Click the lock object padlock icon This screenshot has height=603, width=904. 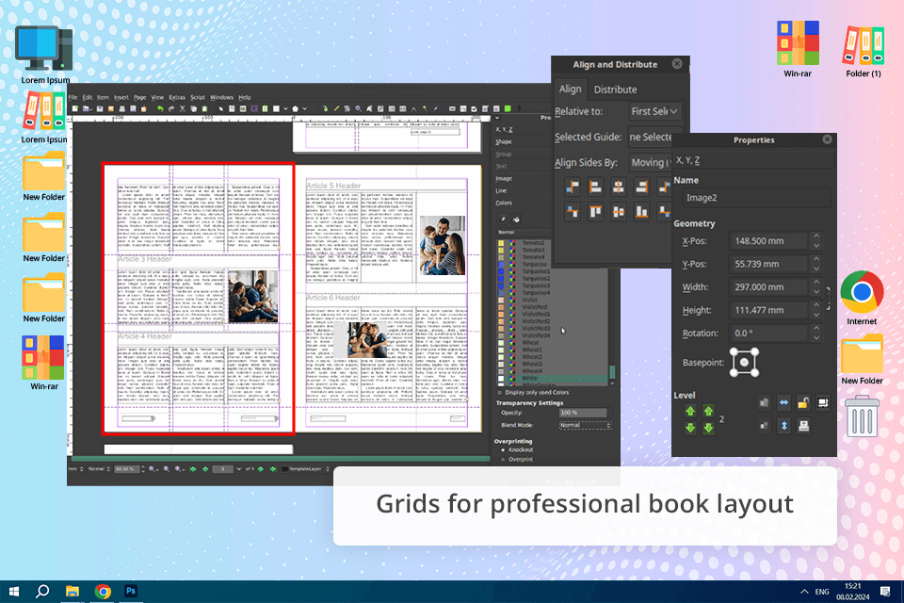[x=803, y=403]
